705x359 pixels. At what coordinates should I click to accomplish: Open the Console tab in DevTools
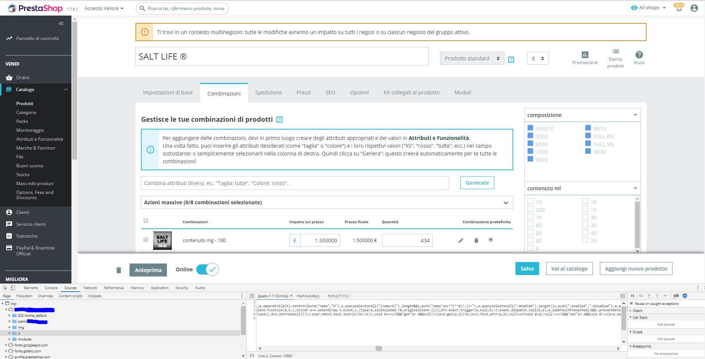click(x=51, y=288)
